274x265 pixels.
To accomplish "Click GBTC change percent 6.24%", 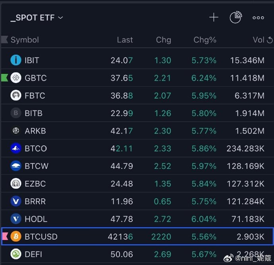I will (204, 78).
